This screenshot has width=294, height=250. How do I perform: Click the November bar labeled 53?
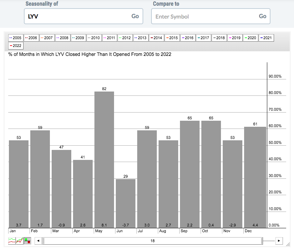232,184
